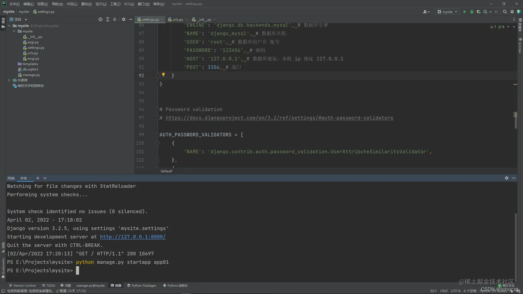
Task: Toggle the Bookmarks side tool window
Action: [x=3, y=268]
